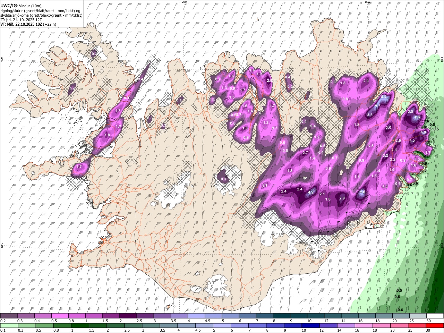
Task: Pick the violet 14–16 rain scale swatch
Action: [x=346, y=326]
